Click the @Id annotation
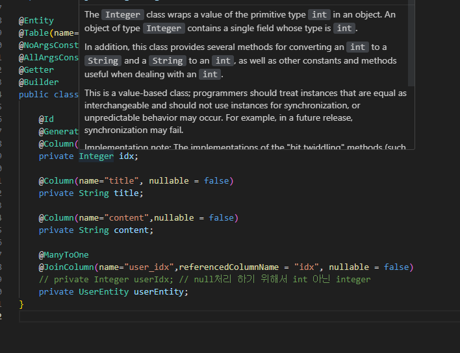The width and height of the screenshot is (460, 353). (46, 119)
